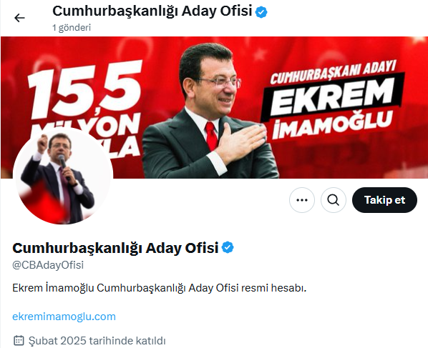Click the '1 gönderi' post count

(x=72, y=28)
